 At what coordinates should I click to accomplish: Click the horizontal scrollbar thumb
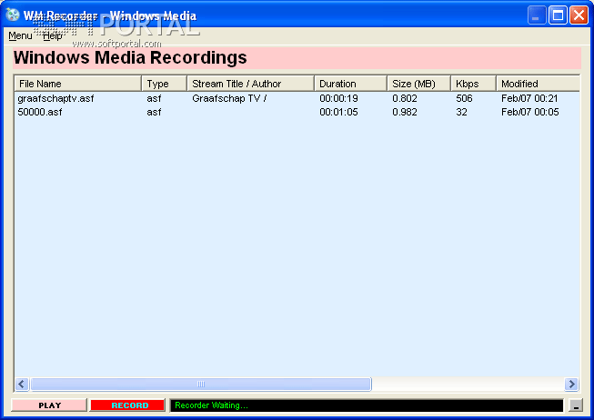pos(201,384)
